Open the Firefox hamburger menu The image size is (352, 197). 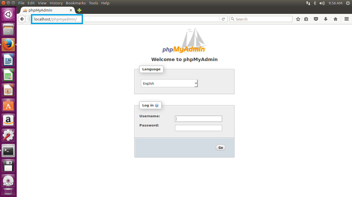pos(347,19)
